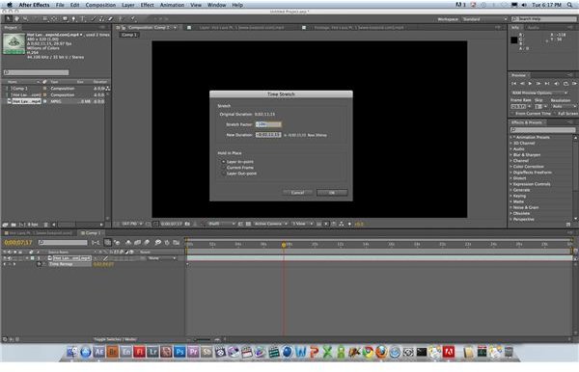This screenshot has width=579, height=372.
Task: Toggle video visibility of Hot Lav layer
Action: point(5,258)
